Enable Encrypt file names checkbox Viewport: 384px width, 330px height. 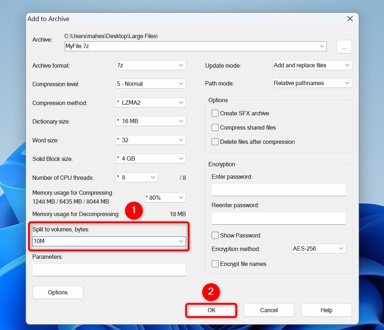(x=215, y=264)
